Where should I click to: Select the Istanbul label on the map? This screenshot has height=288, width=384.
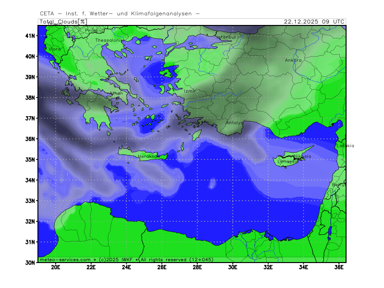(226, 36)
